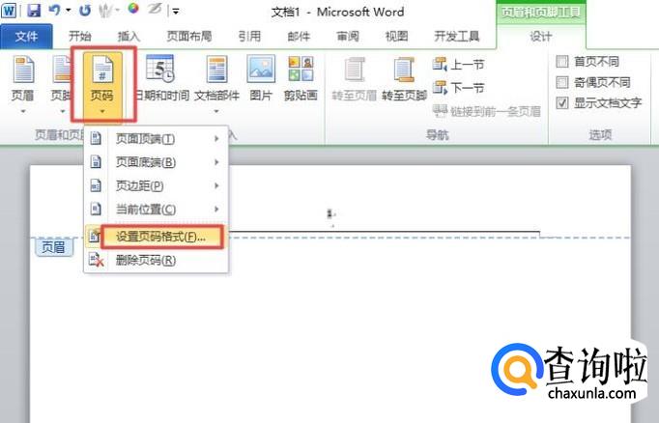The width and height of the screenshot is (659, 423).
Task: Enable 首页不同 checkbox
Action: point(562,62)
